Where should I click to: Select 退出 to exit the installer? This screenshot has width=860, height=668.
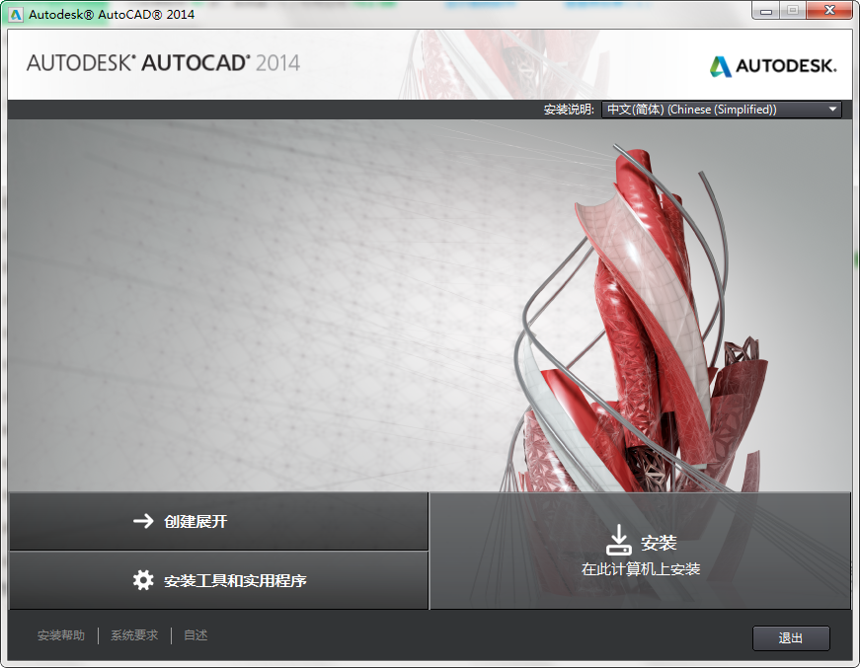pos(791,638)
